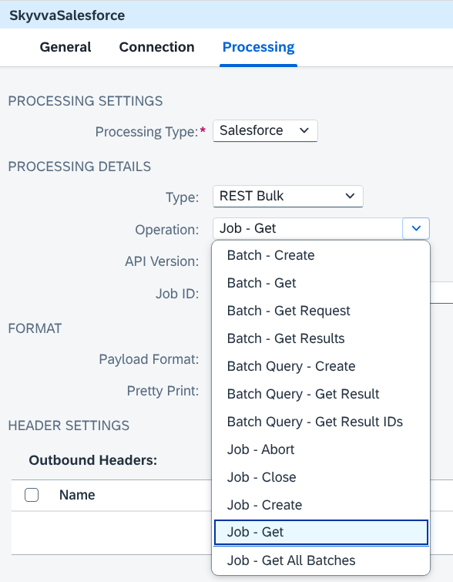Select highlighted Job - Get list item
This screenshot has height=582, width=453.
(x=321, y=532)
